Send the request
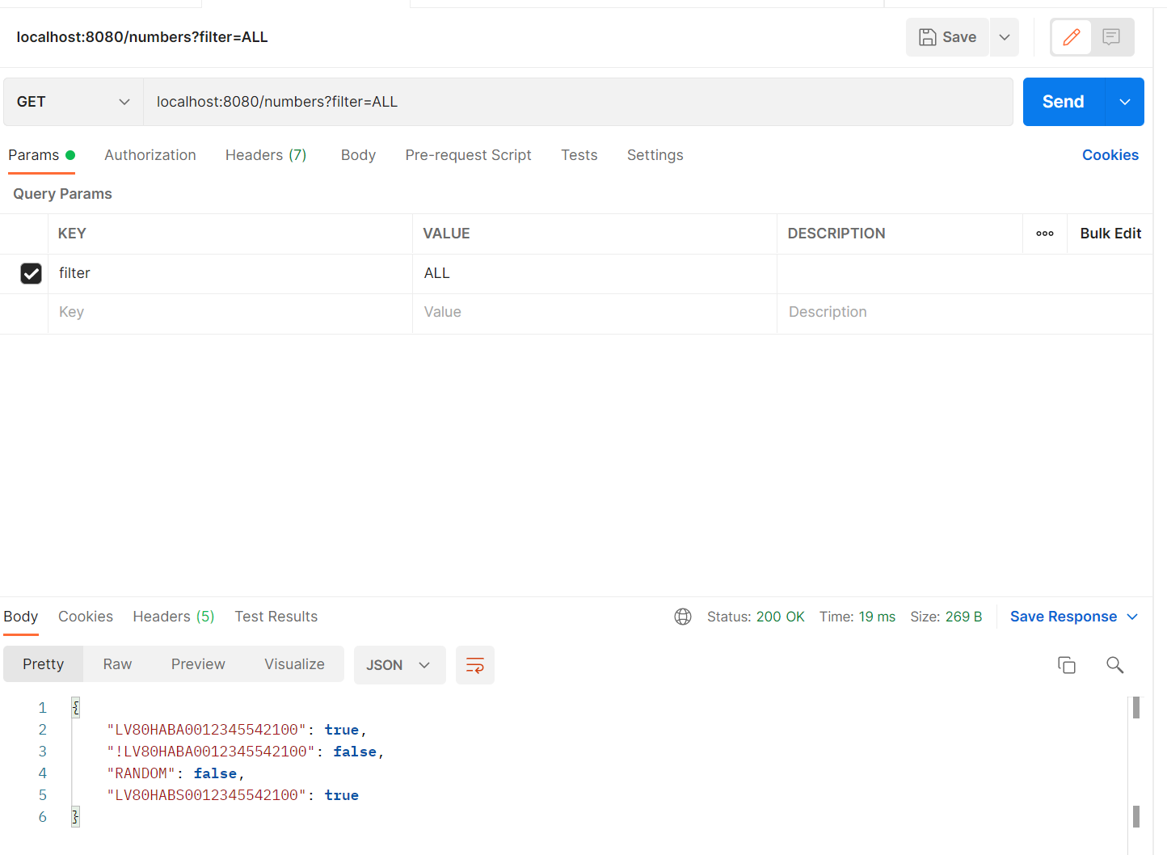1167x855 pixels. click(x=1064, y=102)
